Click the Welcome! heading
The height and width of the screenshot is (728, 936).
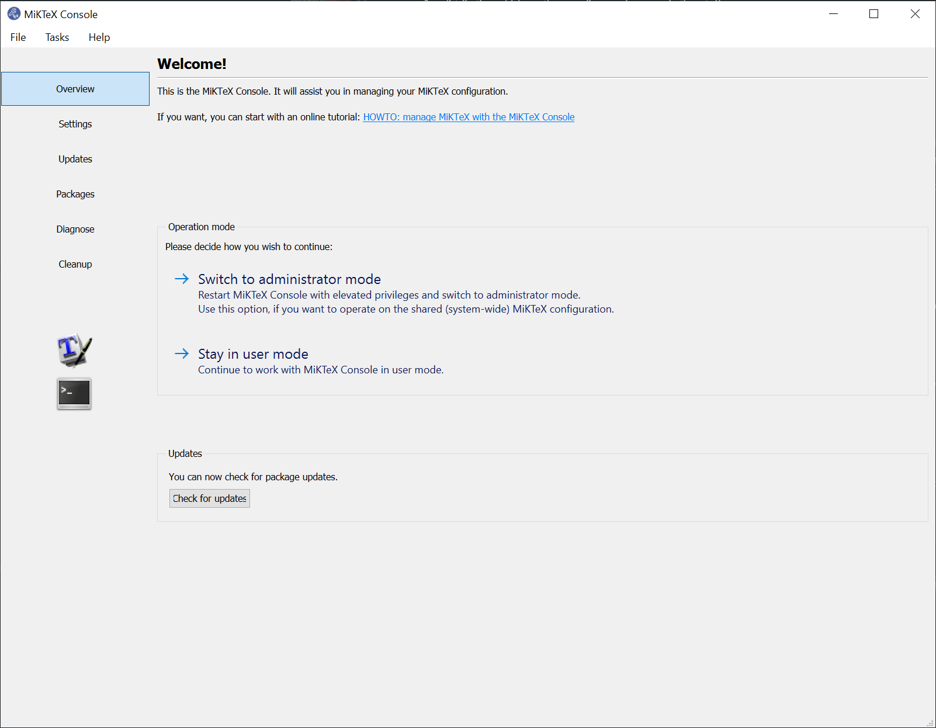click(x=192, y=64)
